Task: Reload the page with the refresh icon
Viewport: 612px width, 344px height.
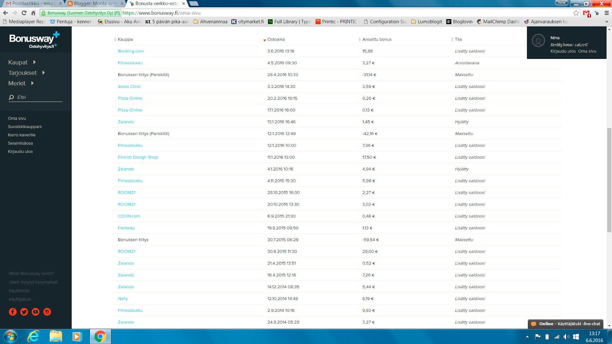Action: click(x=24, y=13)
